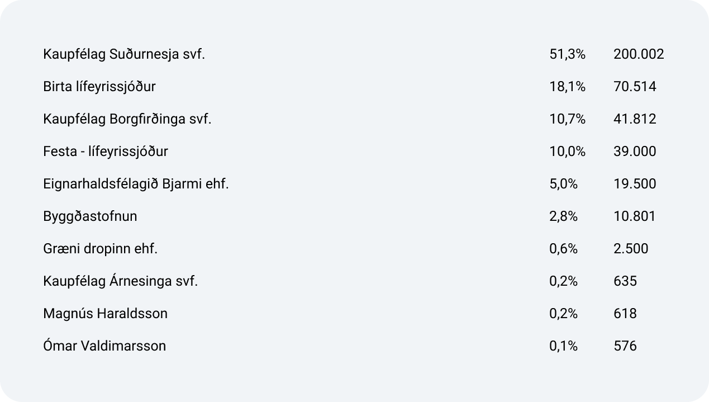Select the Kaupfélag Suðurnesja svf. name
This screenshot has width=709, height=402.
point(124,54)
